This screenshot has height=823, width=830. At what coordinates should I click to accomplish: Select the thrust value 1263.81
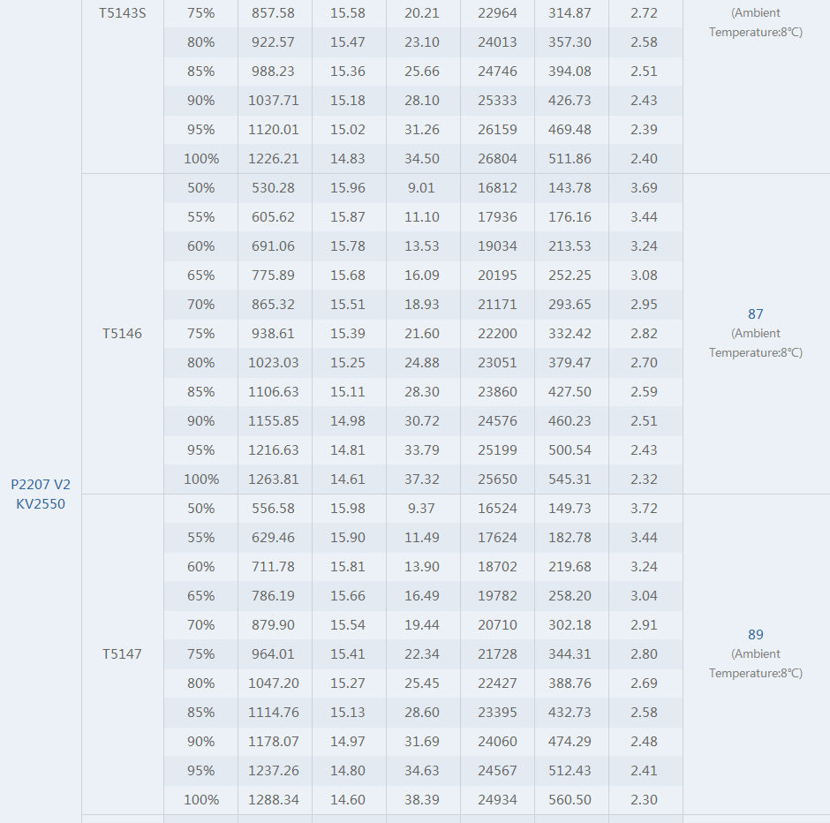pyautogui.click(x=274, y=479)
